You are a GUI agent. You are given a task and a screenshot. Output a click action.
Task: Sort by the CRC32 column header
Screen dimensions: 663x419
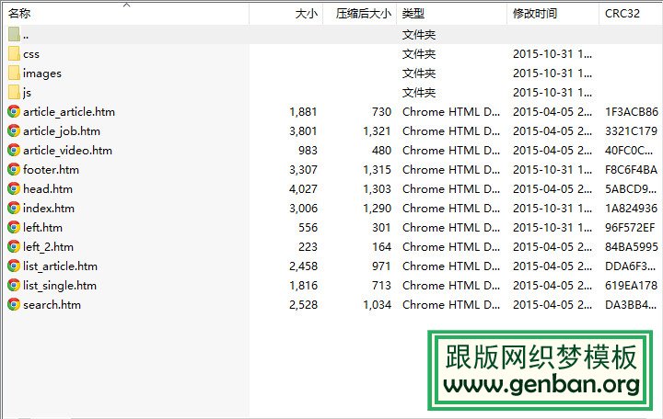pyautogui.click(x=631, y=14)
